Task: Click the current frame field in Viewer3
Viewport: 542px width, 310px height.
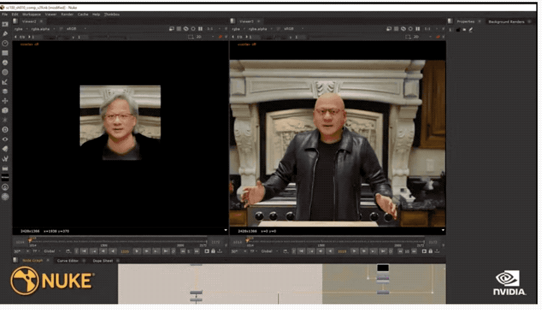Action: coord(342,251)
